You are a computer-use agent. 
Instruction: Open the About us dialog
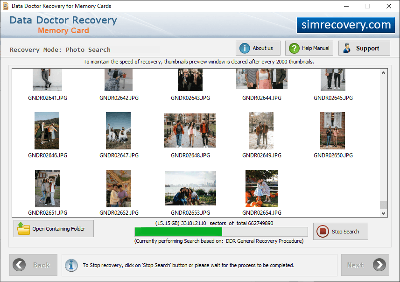(258, 48)
